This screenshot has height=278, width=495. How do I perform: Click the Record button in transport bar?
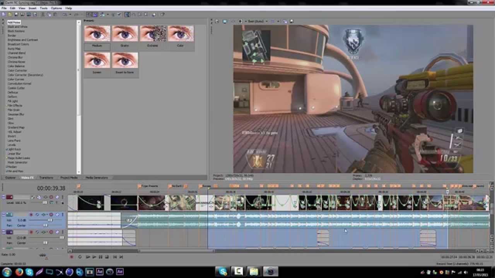(x=71, y=257)
